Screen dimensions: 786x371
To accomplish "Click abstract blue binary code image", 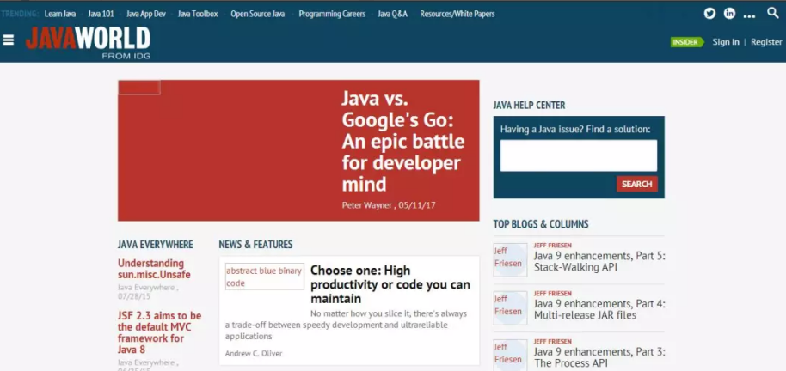I will [264, 277].
